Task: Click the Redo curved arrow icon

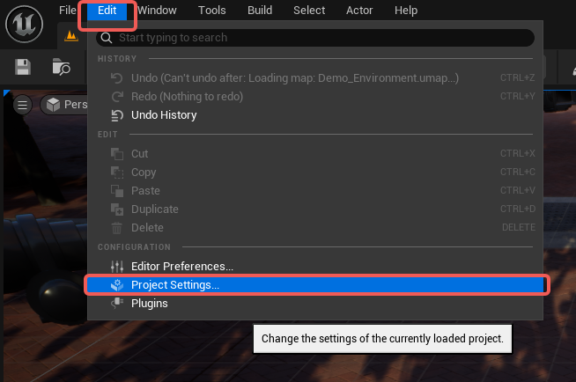Action: pyautogui.click(x=117, y=97)
